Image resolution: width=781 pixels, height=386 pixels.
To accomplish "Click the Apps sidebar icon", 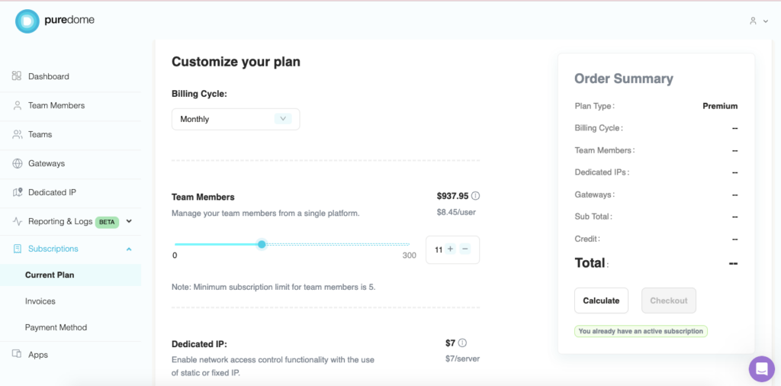I will coord(17,355).
